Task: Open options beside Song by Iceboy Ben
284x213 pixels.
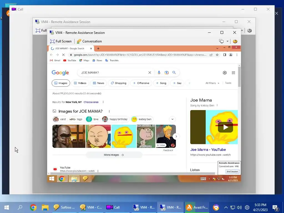Action: pyautogui.click(x=217, y=105)
